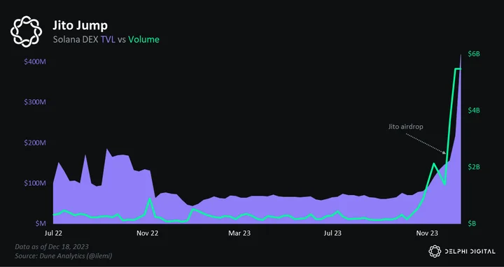The width and height of the screenshot is (504, 267).
Task: Click the Delphi Digital logo icon bottom right
Action: click(x=435, y=252)
